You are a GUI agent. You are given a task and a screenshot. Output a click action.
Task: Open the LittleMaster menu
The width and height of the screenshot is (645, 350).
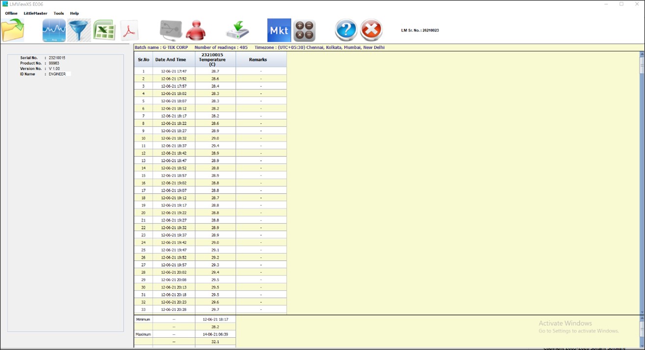coord(36,13)
